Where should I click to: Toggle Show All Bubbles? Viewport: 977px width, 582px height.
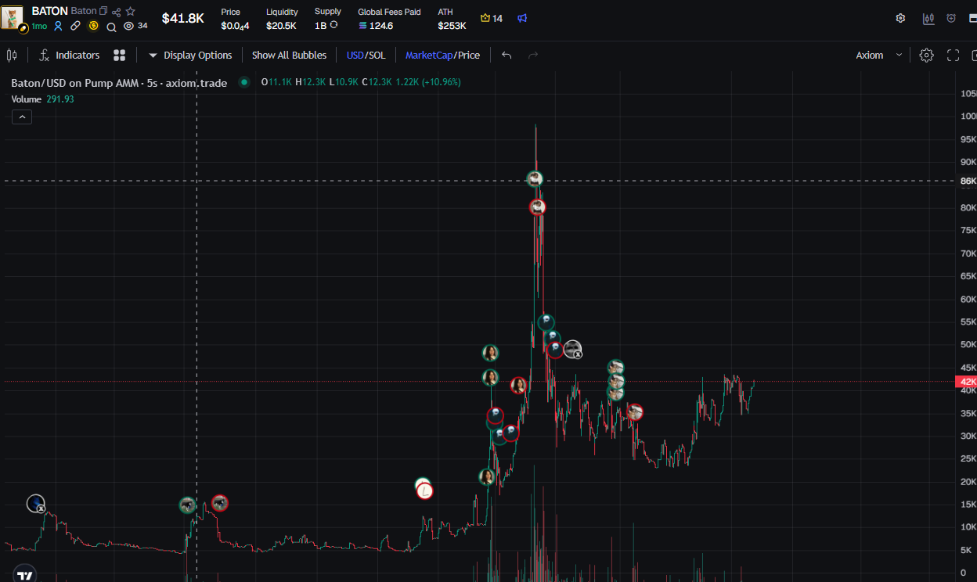coord(289,55)
